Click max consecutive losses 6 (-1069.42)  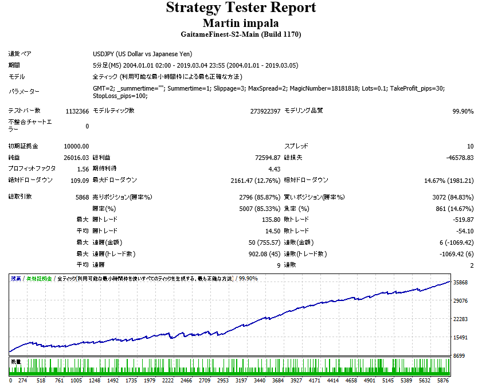click(456, 243)
